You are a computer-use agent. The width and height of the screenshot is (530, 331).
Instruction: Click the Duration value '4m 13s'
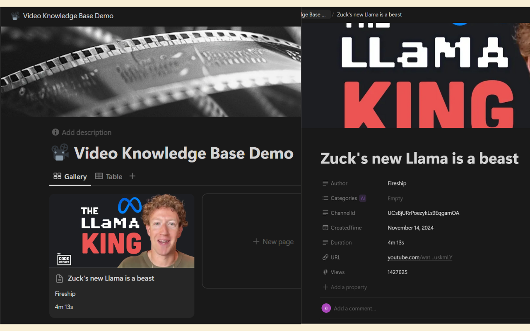396,242
